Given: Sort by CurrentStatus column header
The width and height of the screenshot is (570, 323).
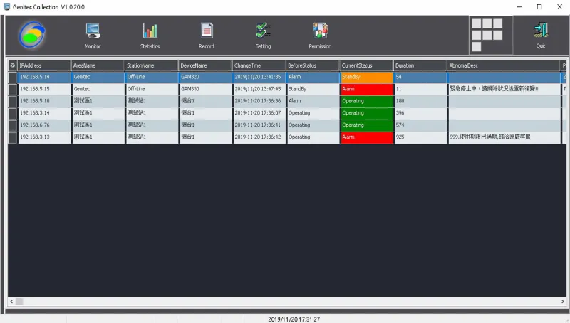Looking at the screenshot, I should coord(366,65).
